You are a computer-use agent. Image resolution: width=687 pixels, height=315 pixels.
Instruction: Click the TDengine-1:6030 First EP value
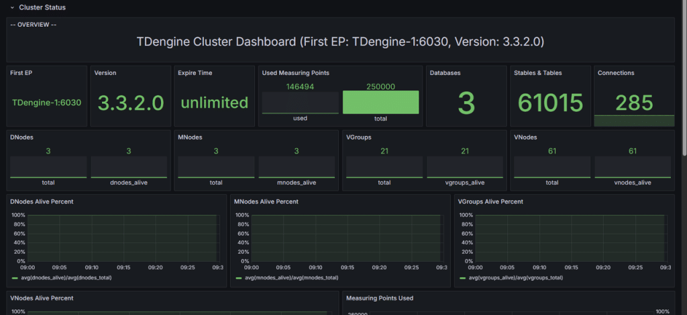tap(47, 103)
